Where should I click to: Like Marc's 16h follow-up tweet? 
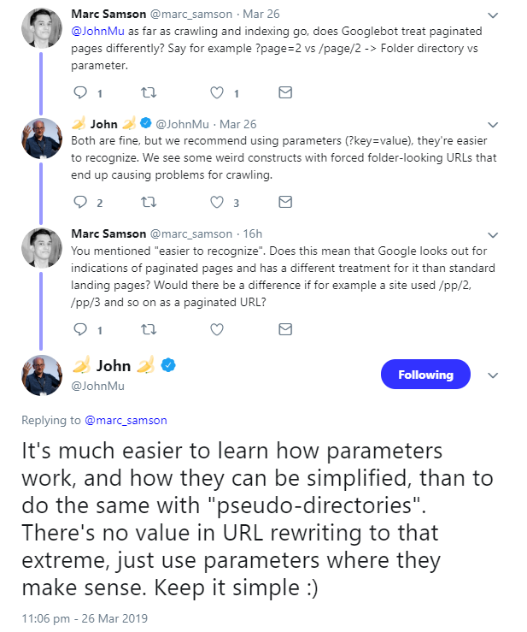click(217, 328)
